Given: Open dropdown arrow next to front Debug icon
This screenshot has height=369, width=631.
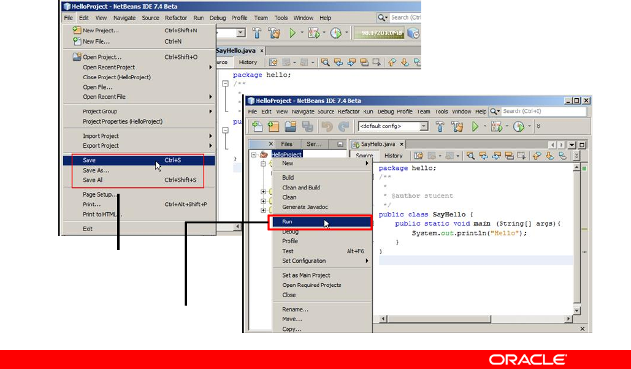Looking at the screenshot, I should (507, 126).
